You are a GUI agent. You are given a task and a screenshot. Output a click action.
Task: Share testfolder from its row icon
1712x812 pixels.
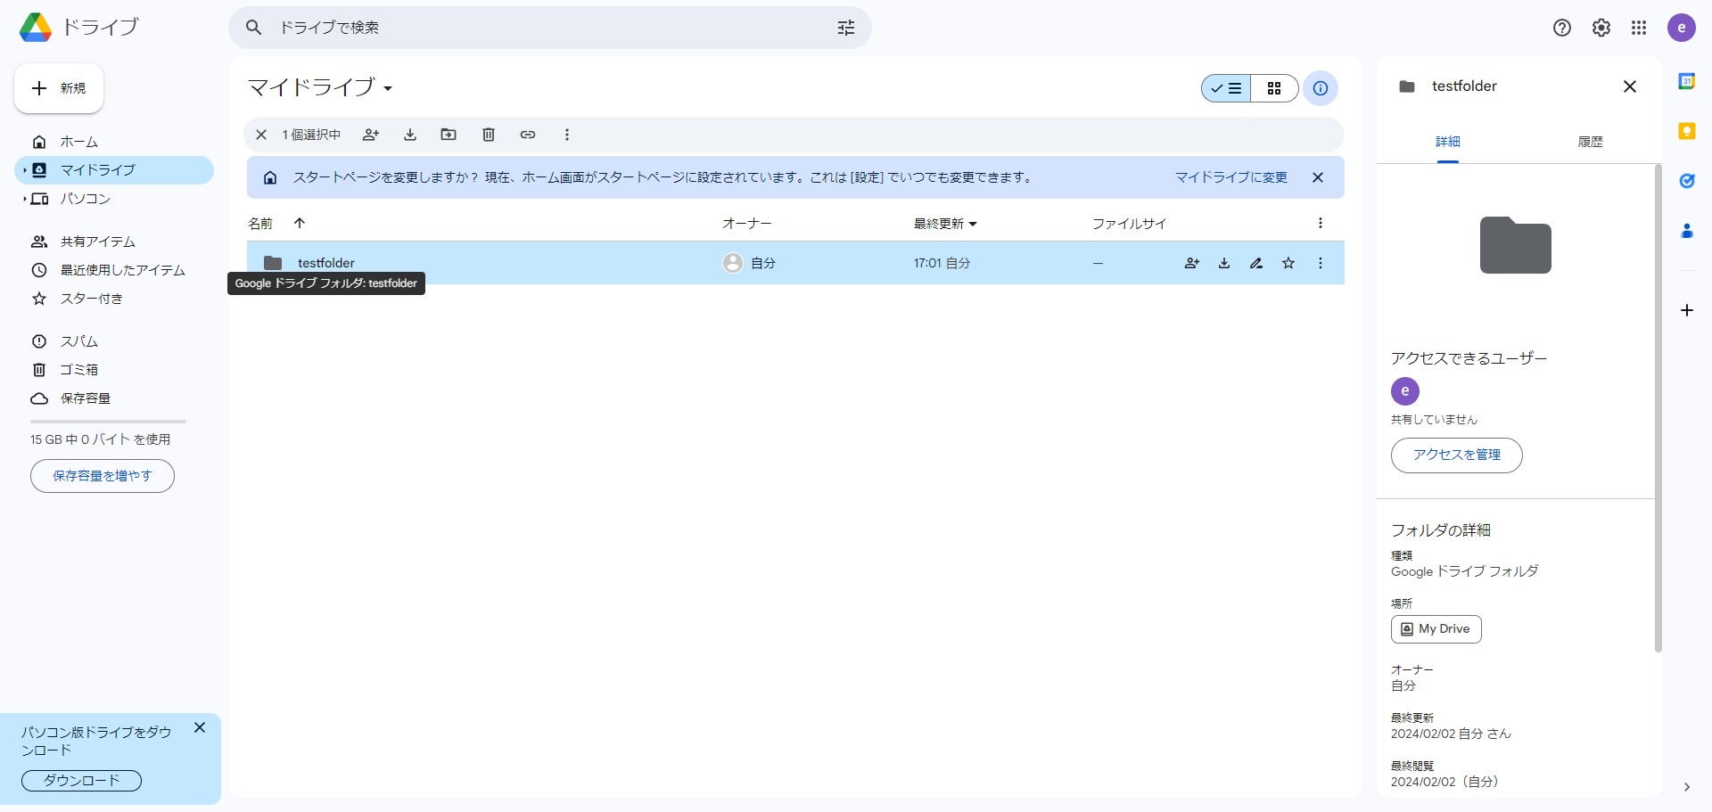tap(1192, 263)
